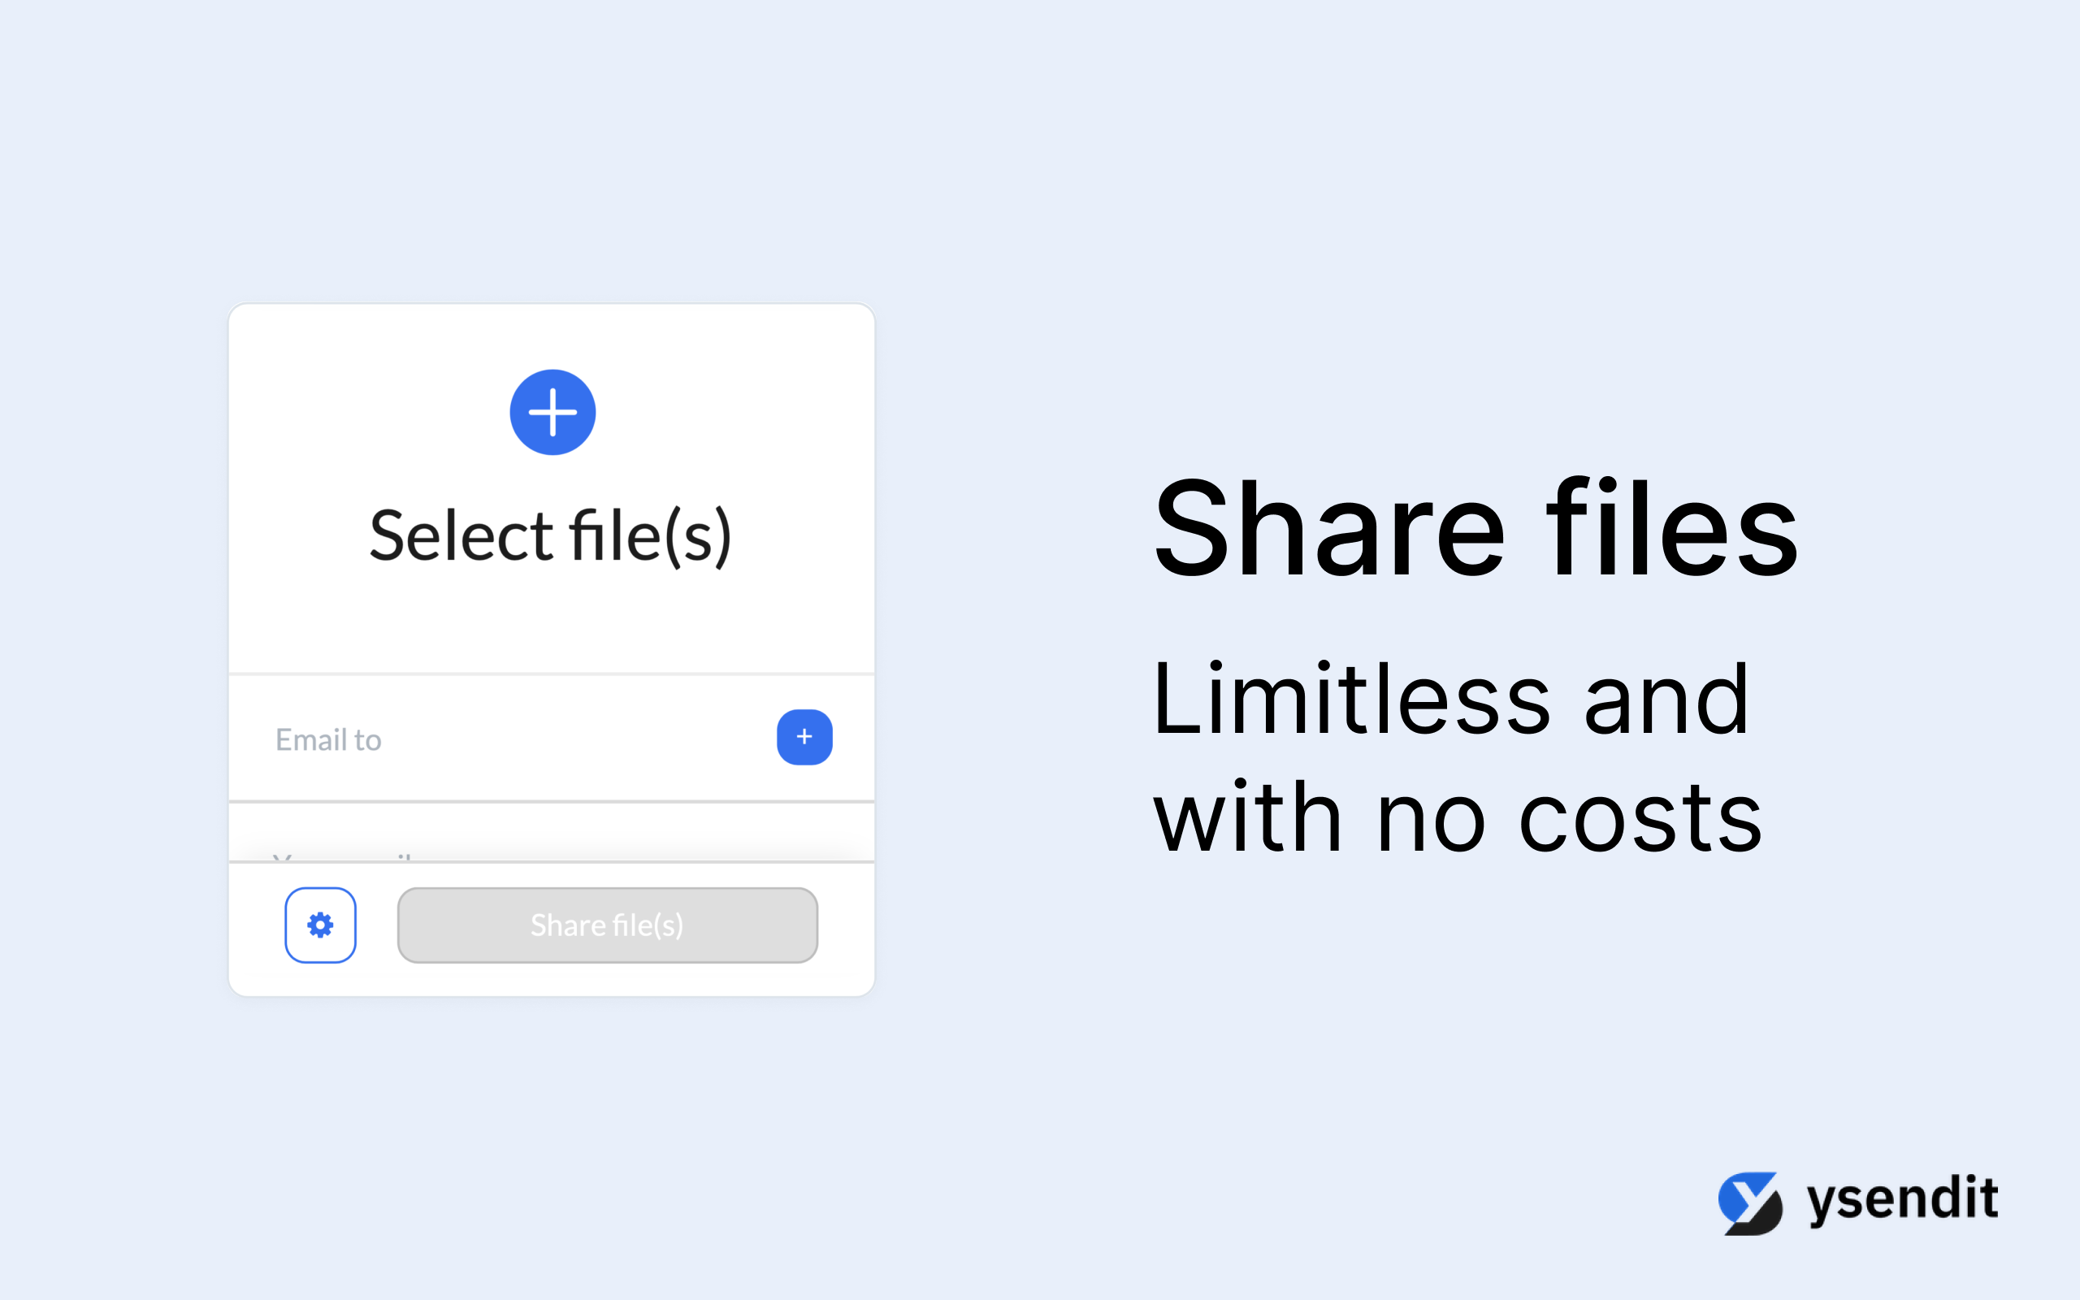Click the Share files headline
The image size is (2080, 1300).
(1475, 529)
